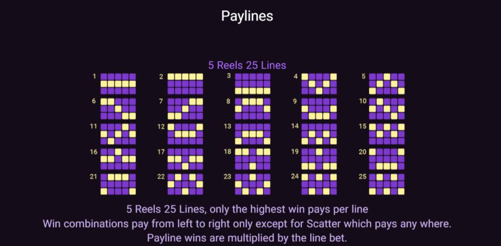Select the payline 25 pattern grid
This screenshot has width=501, height=246.
pyautogui.click(x=387, y=183)
